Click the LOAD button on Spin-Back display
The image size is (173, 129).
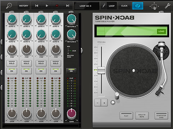[x=161, y=32]
